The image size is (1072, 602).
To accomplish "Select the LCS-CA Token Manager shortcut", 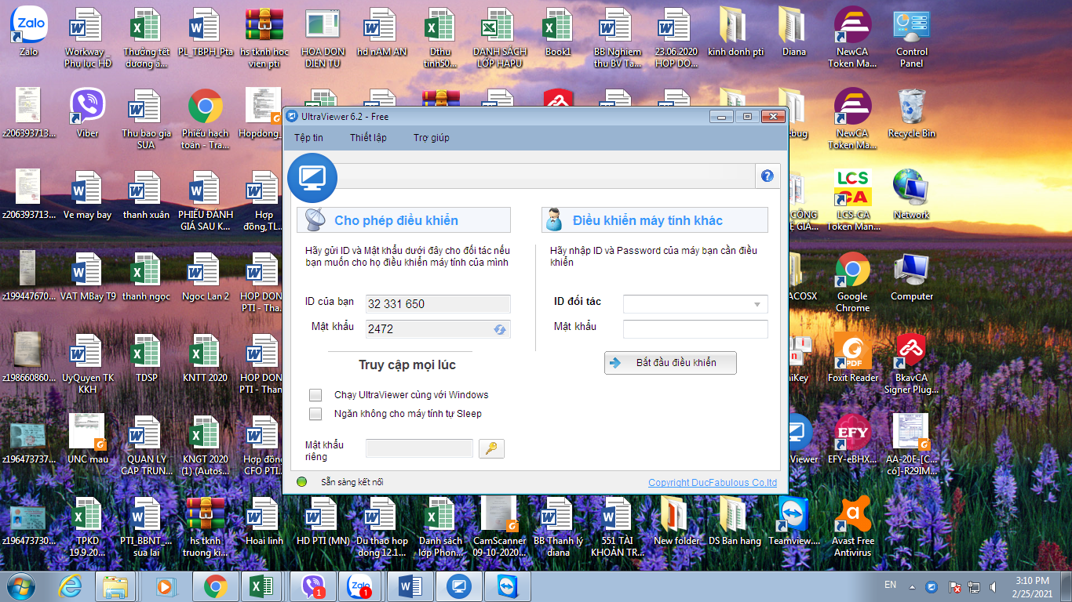I will pyautogui.click(x=853, y=201).
